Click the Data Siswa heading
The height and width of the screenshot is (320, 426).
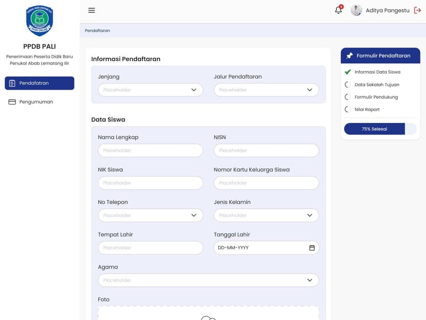[x=108, y=120]
